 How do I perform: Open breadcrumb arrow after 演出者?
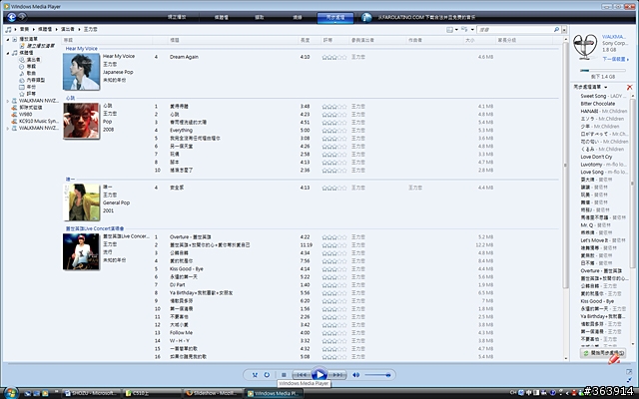coord(80,29)
